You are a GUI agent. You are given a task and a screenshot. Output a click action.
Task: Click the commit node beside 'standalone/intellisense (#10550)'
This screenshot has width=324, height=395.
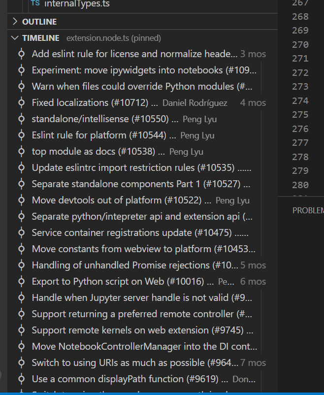[x=21, y=119]
